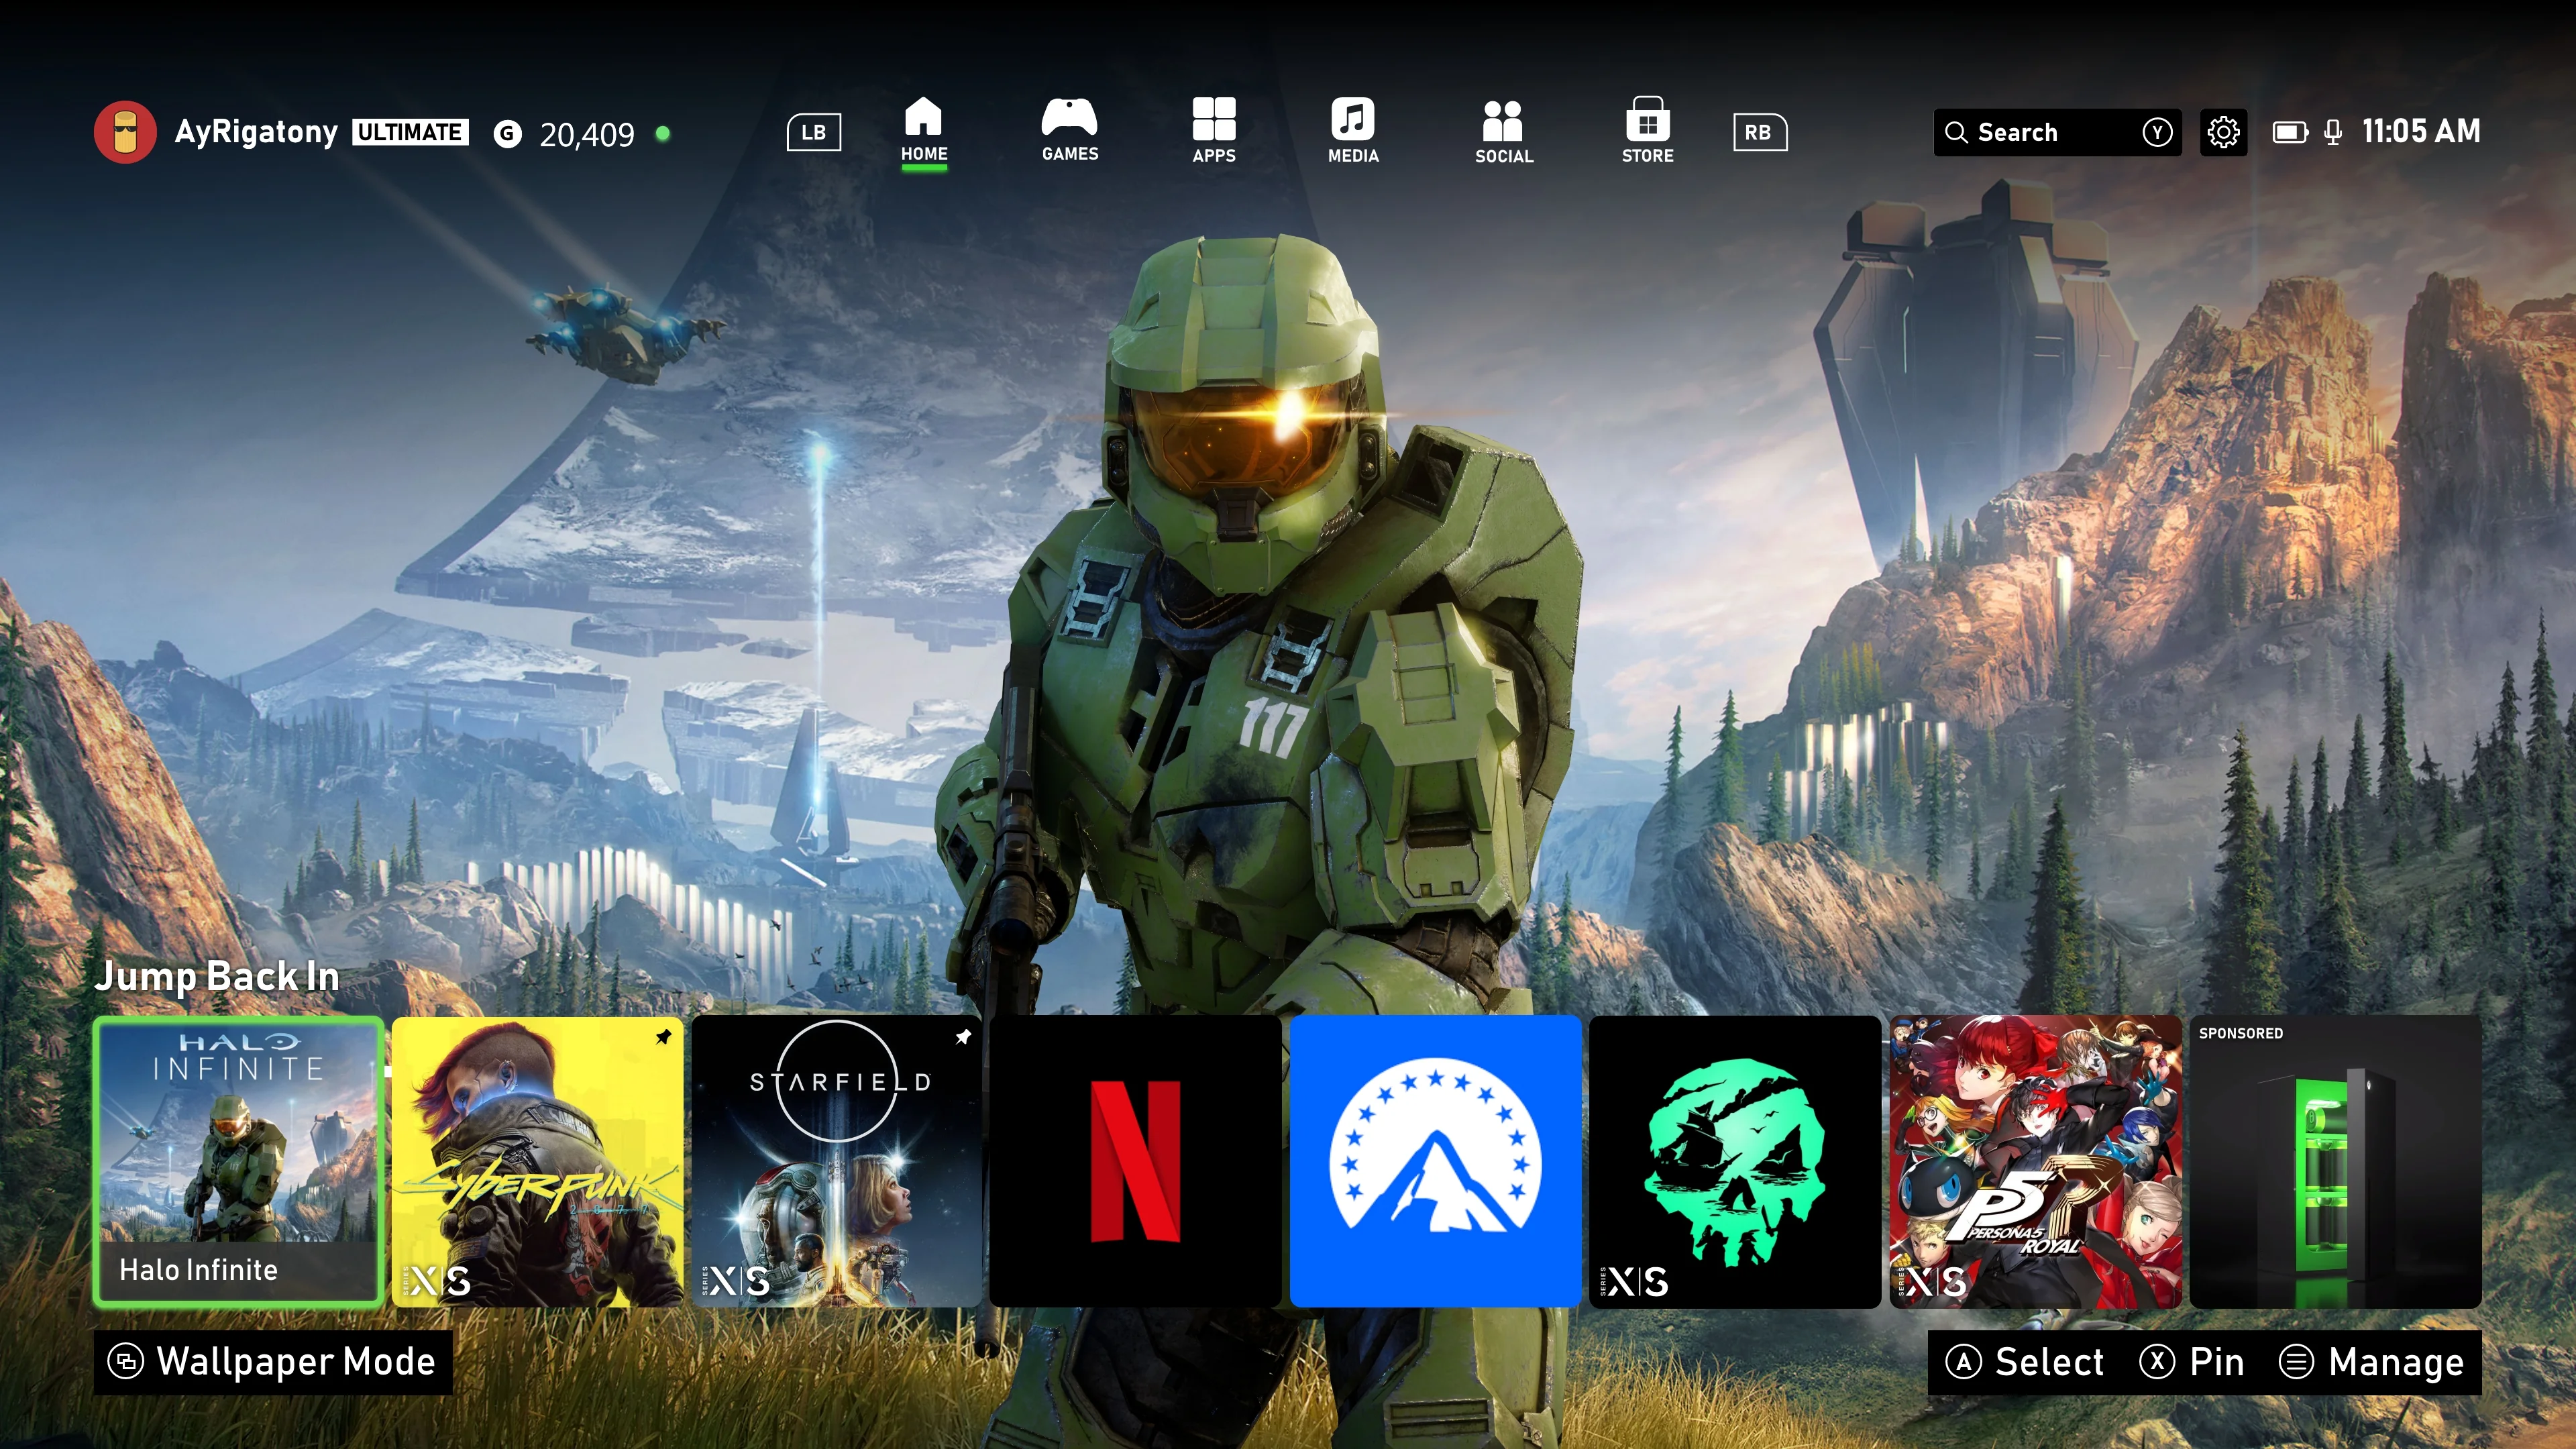This screenshot has width=2576, height=1449.
Task: Click the A Select button
Action: pyautogui.click(x=2025, y=1362)
